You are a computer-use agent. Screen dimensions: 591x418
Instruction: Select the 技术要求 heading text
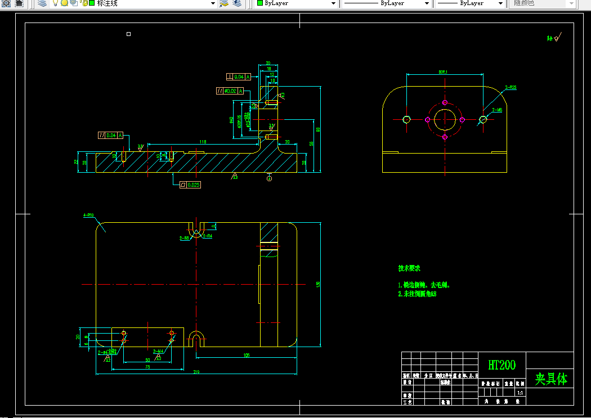(409, 268)
